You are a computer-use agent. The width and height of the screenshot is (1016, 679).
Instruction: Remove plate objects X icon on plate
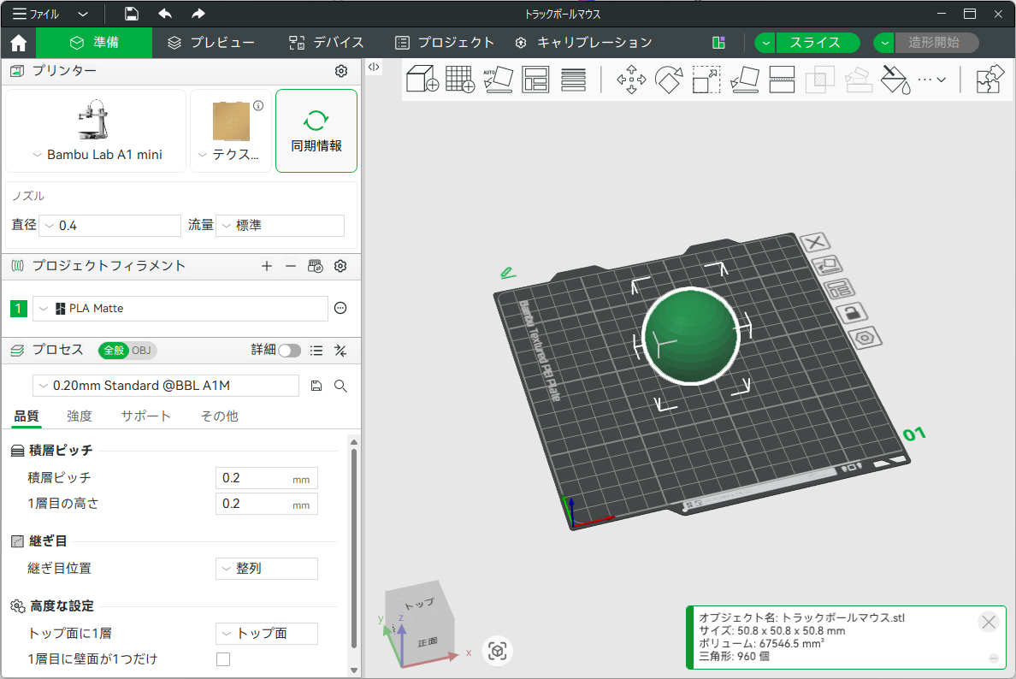814,242
